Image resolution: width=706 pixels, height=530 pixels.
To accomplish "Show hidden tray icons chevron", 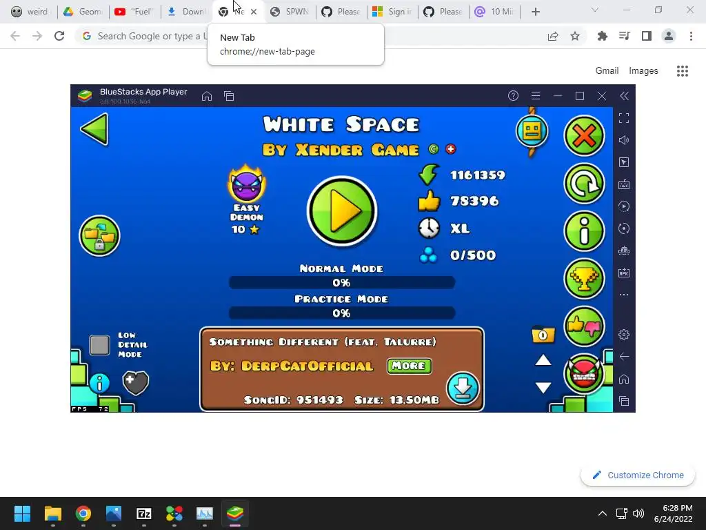I will tap(602, 513).
